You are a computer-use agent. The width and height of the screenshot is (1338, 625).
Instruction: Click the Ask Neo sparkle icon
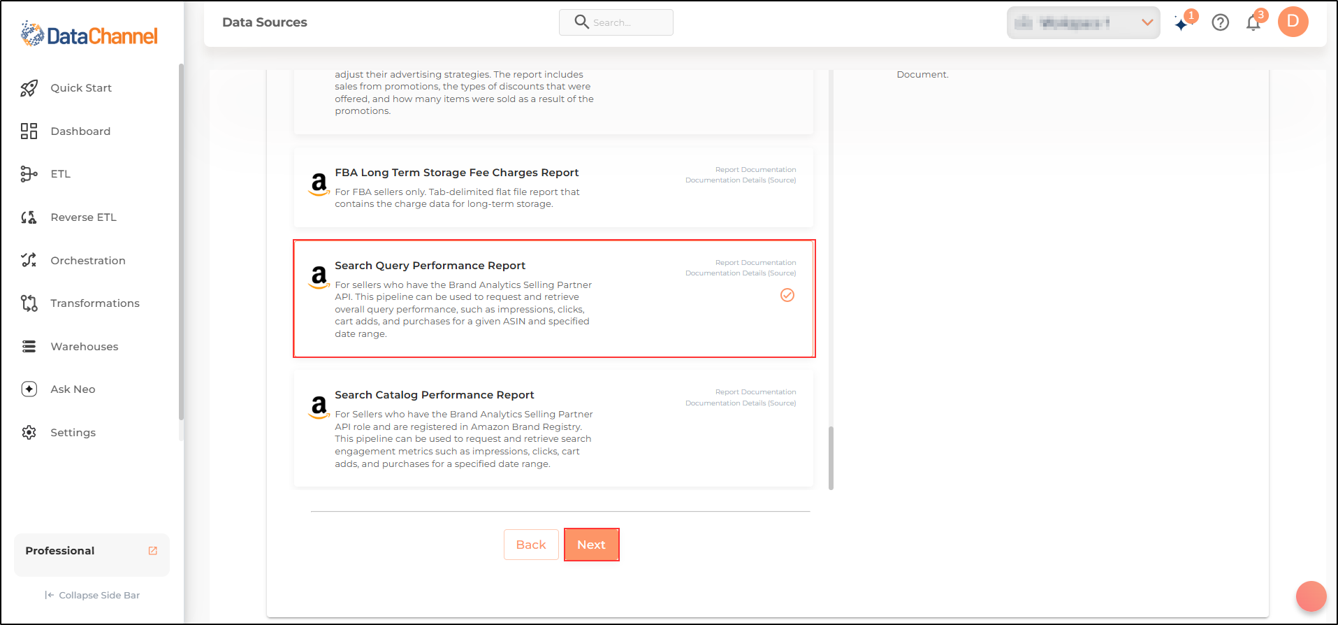tap(29, 389)
